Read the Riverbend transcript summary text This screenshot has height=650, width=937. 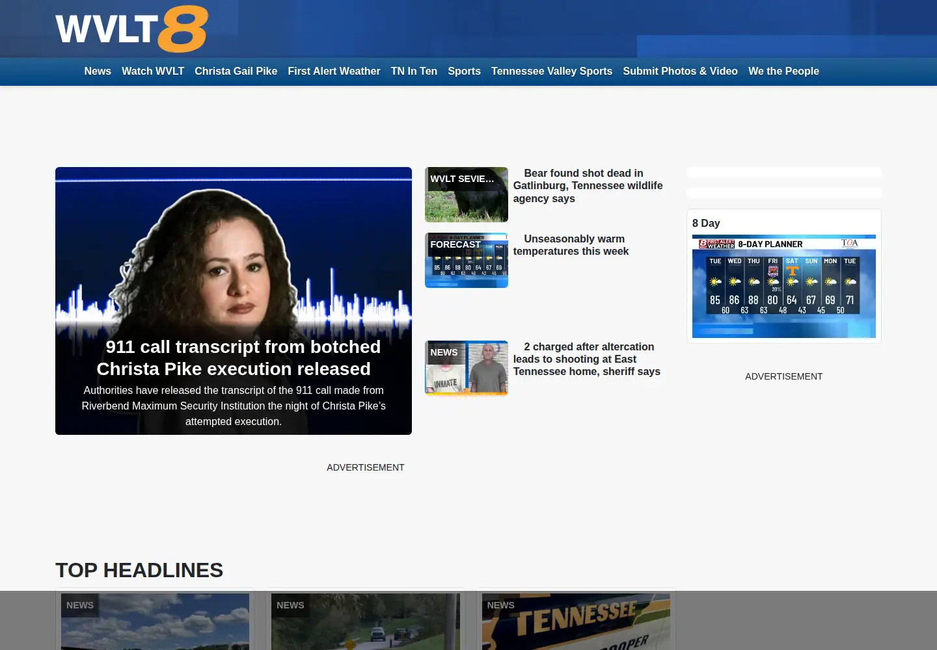click(234, 406)
